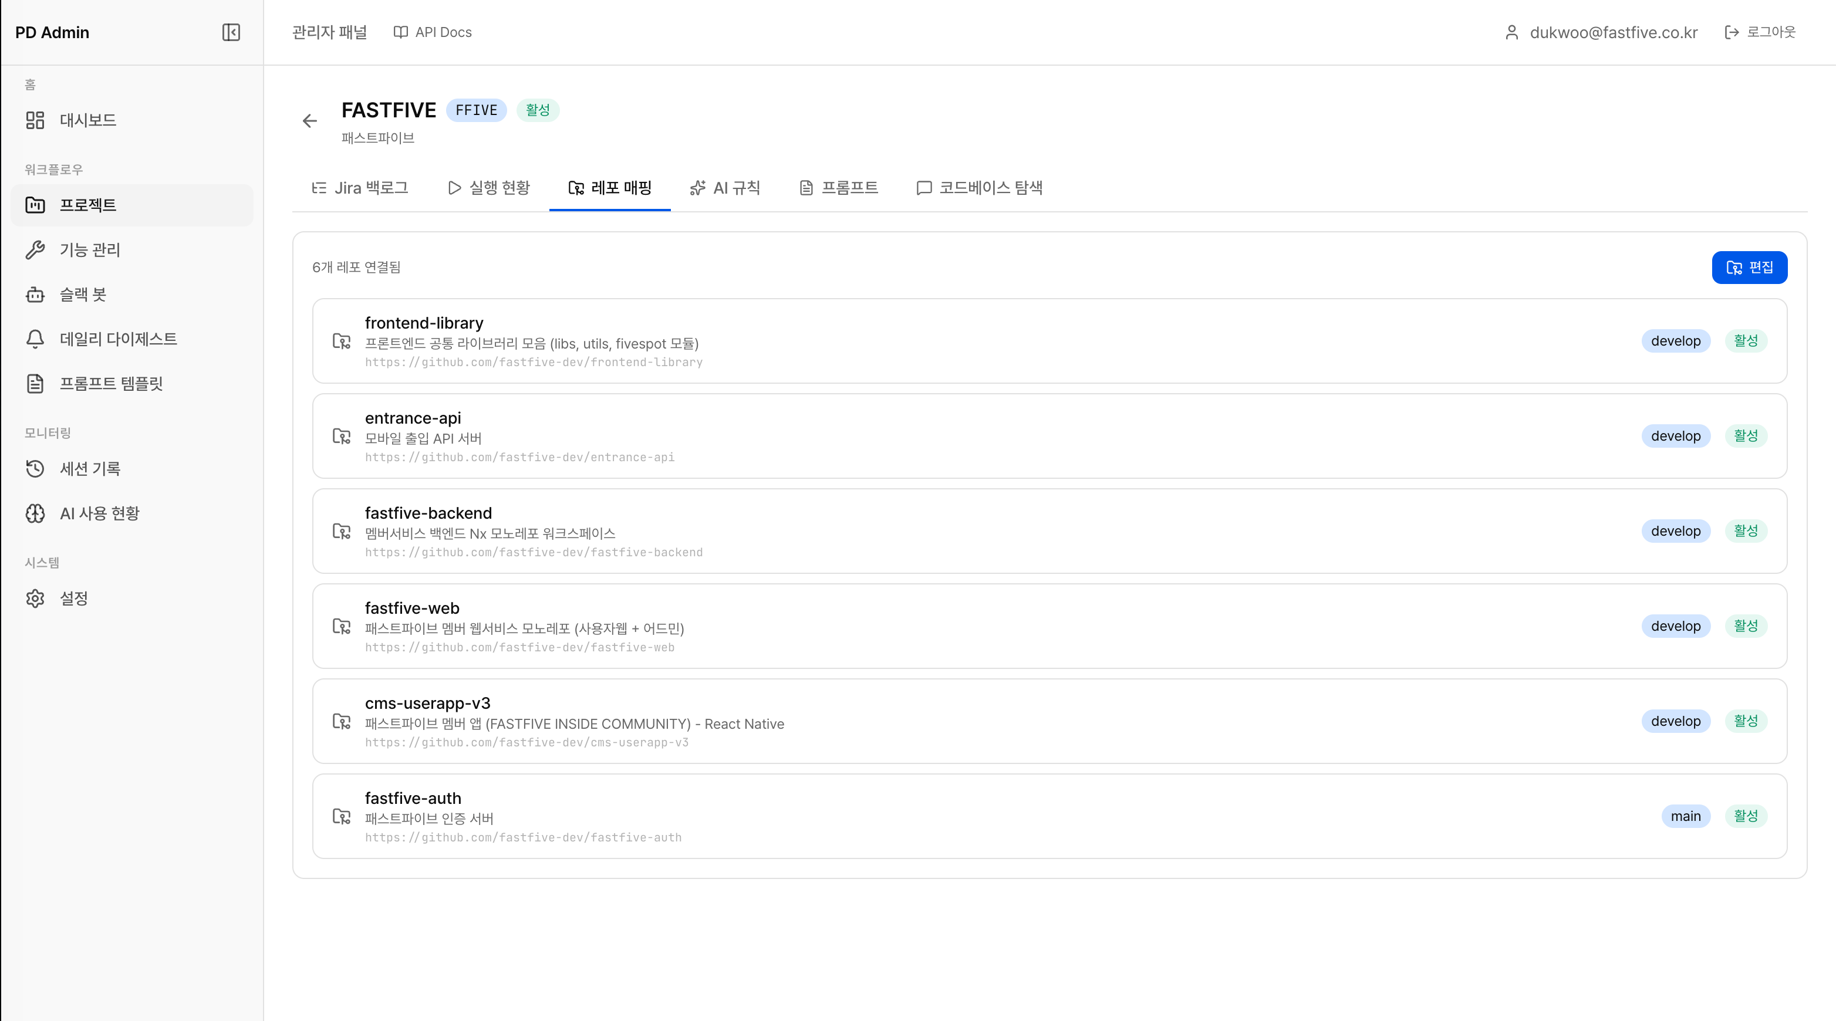
Task: Click the dashboard grid icon
Action: 35,120
